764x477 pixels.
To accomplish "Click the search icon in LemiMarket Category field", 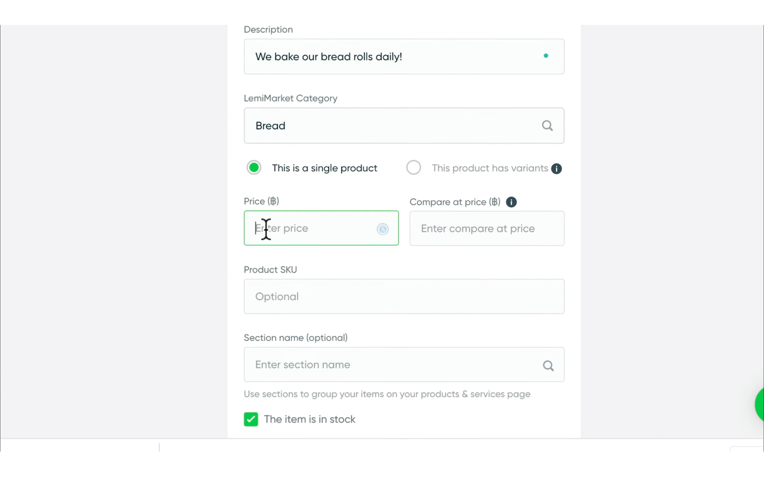I will [x=547, y=125].
